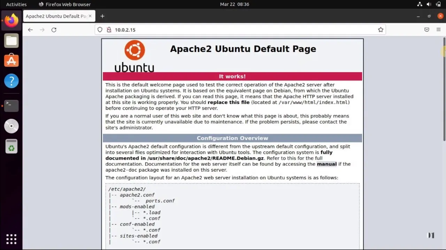This screenshot has width=446, height=250.
Task: Click the apache2.conf line in the tree
Action: [x=137, y=195]
